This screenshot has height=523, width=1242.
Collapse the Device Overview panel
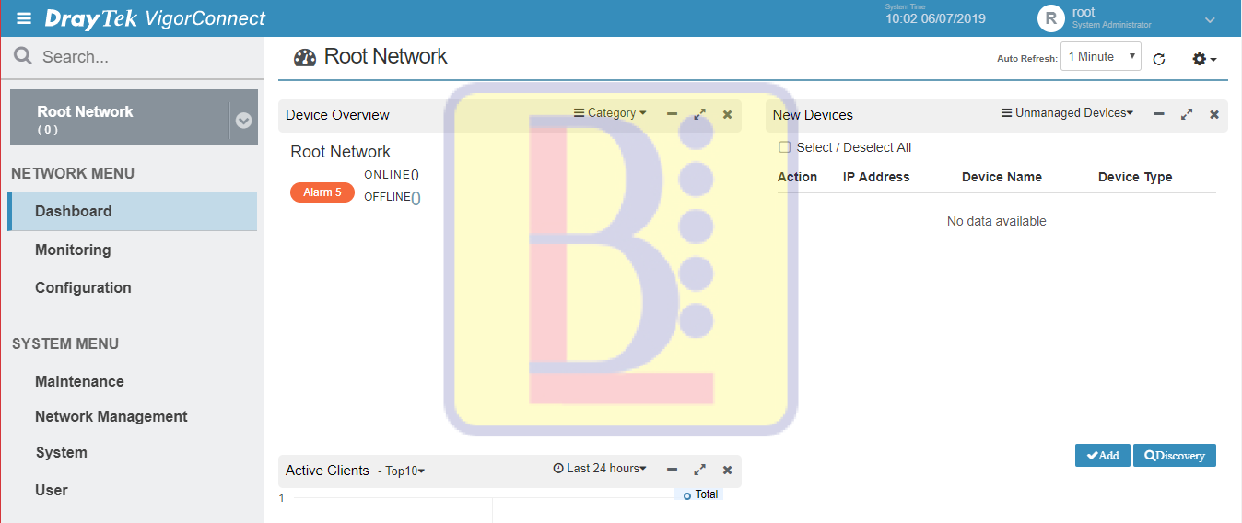coord(673,114)
